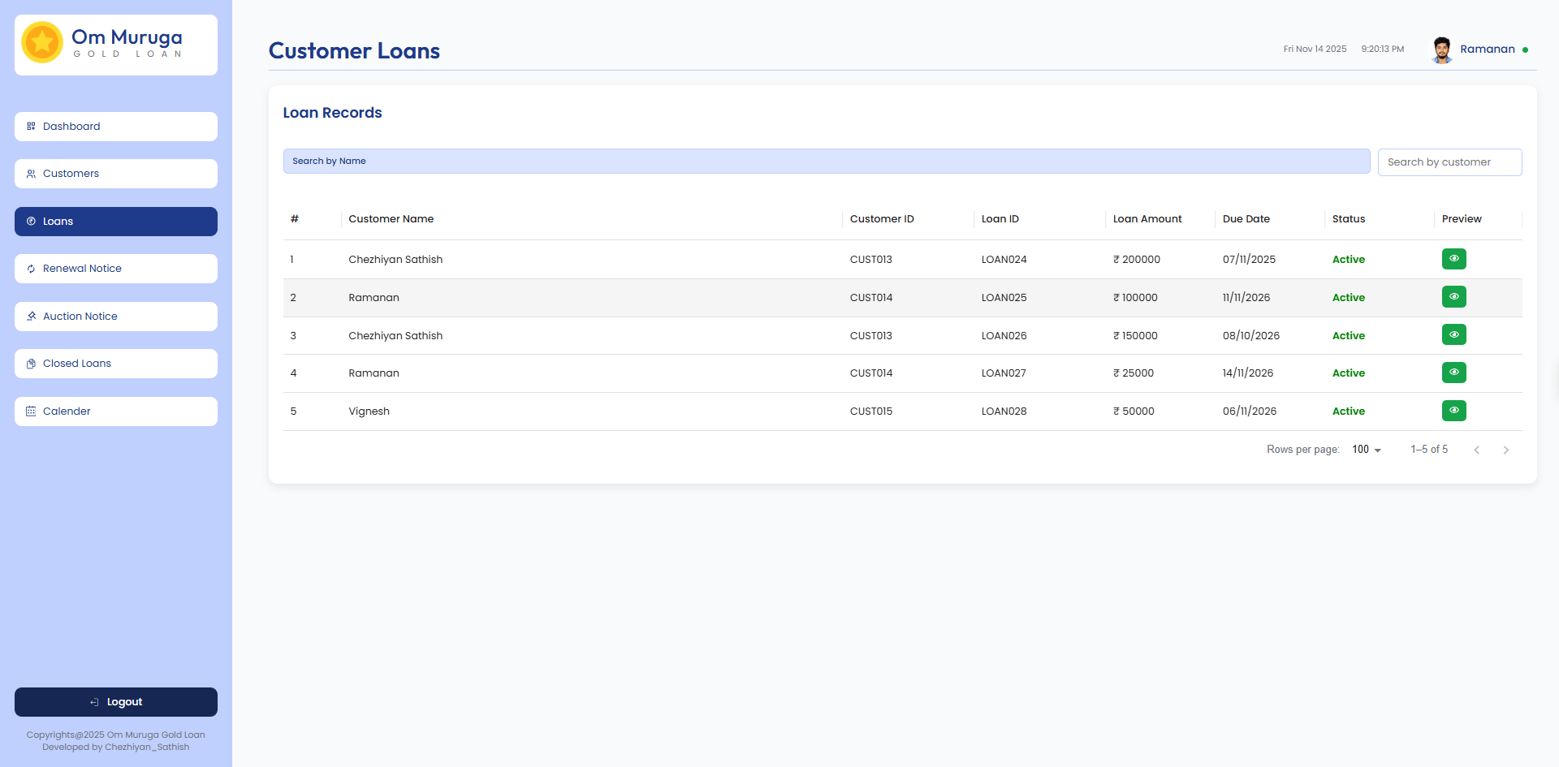Image resolution: width=1559 pixels, height=767 pixels.
Task: Preview loan LOAN025 with eye icon
Action: 1453,297
